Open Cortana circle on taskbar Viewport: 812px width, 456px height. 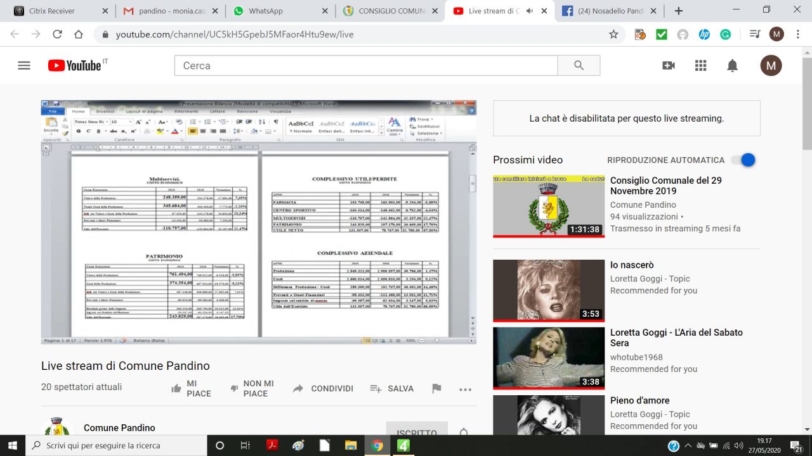tap(219, 446)
